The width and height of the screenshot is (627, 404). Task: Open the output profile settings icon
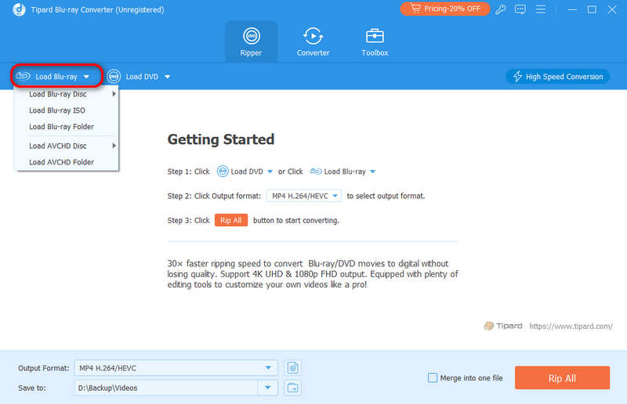tap(292, 368)
